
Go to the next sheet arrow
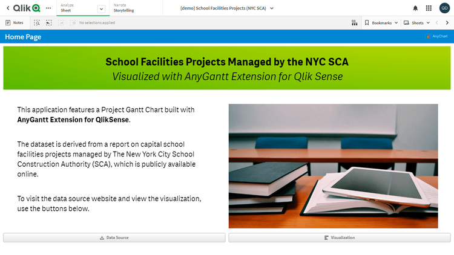point(447,22)
